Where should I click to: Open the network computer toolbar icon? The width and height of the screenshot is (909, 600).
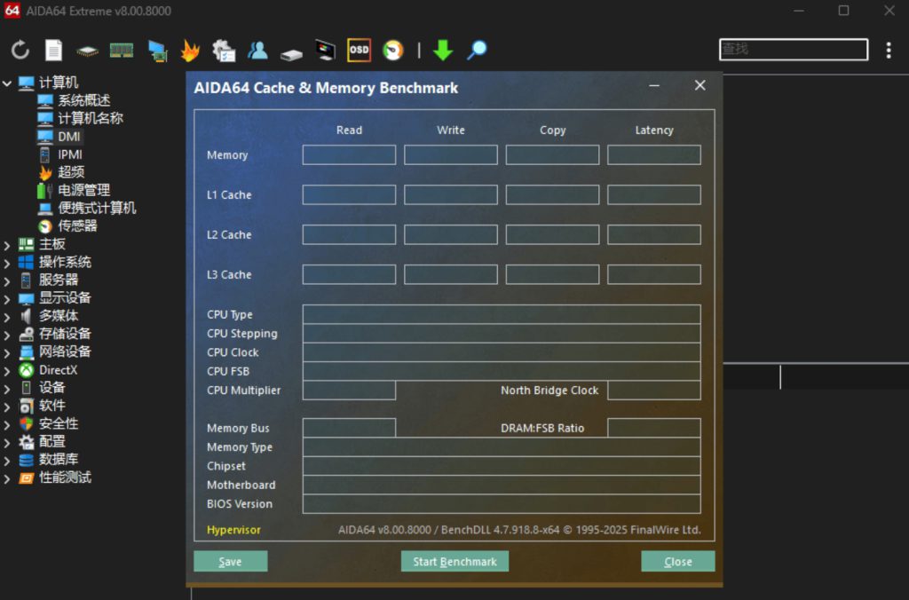tap(157, 51)
